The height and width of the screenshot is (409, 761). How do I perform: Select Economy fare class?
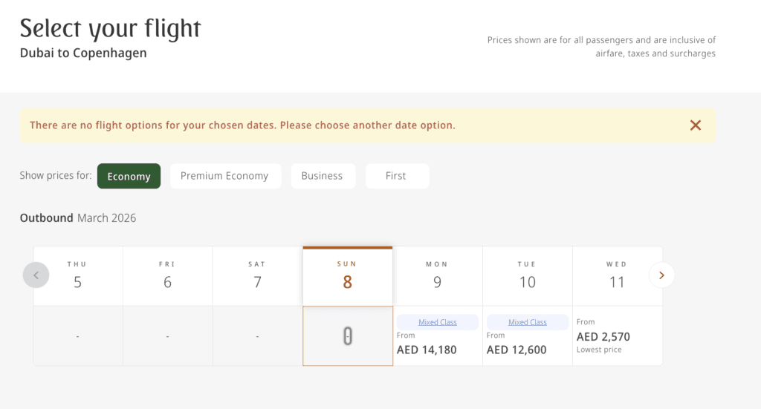pyautogui.click(x=129, y=176)
